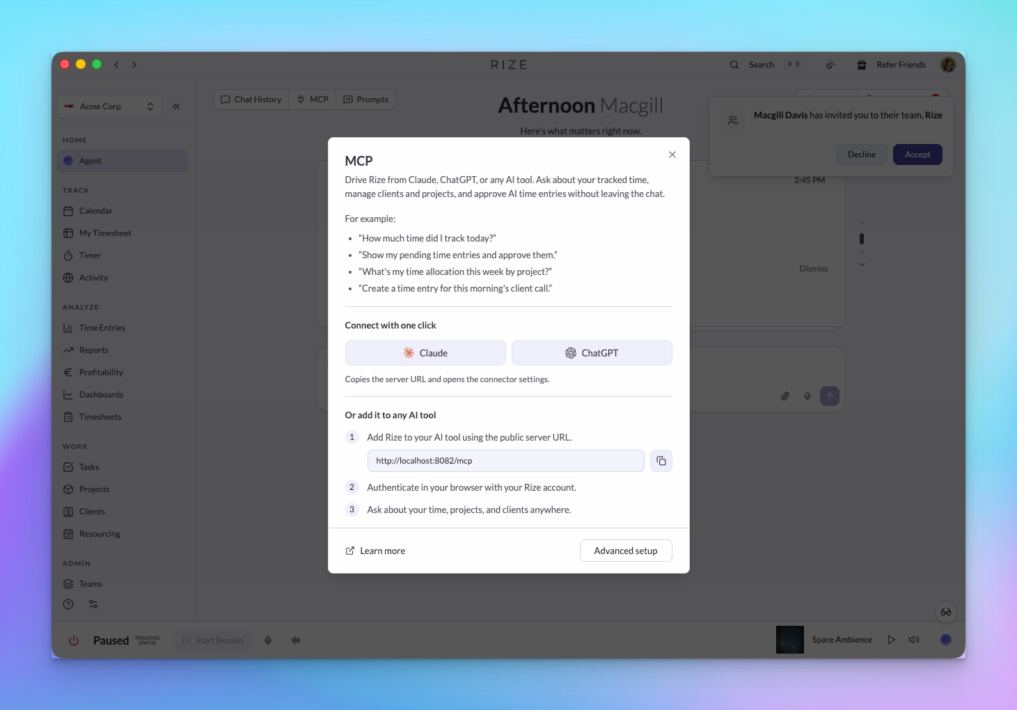
Task: Open the Search box in the title bar
Action: tap(766, 65)
